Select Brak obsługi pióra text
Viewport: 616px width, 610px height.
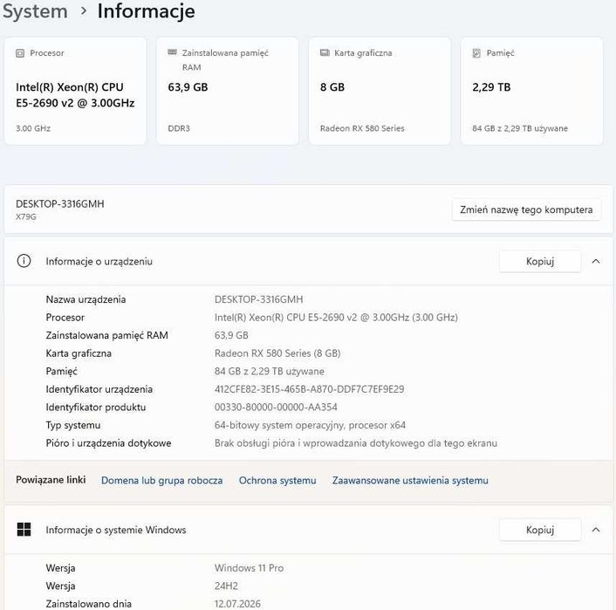pos(356,443)
